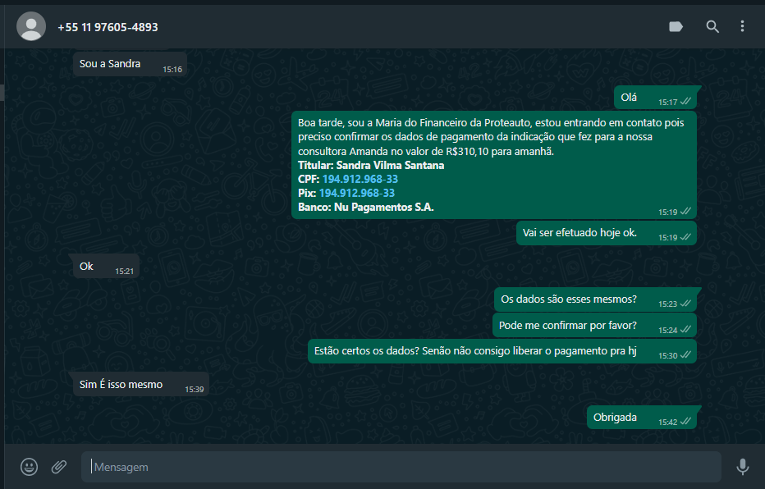Click the 'Olá' sent message bubble
Viewport: 765px width, 489px height.
tap(629, 98)
